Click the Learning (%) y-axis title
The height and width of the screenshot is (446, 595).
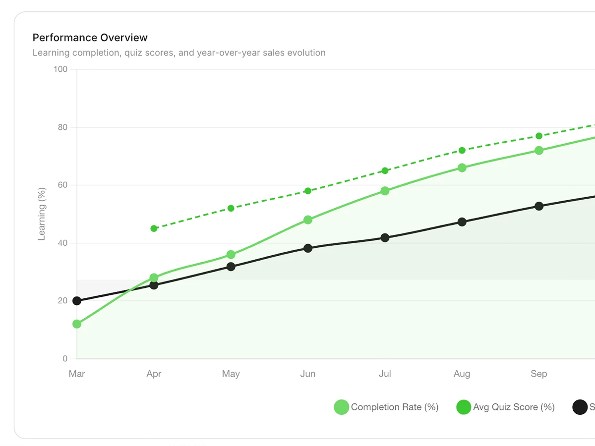pos(42,214)
